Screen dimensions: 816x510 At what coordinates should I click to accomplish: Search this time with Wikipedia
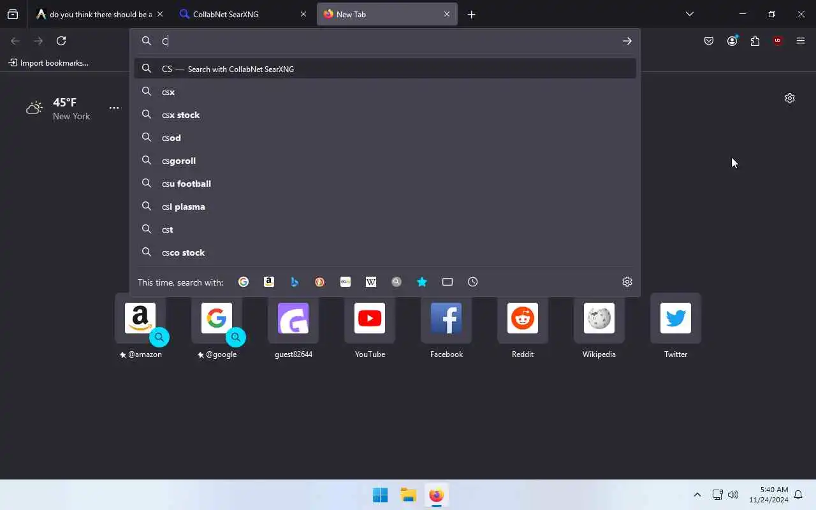[x=371, y=282]
